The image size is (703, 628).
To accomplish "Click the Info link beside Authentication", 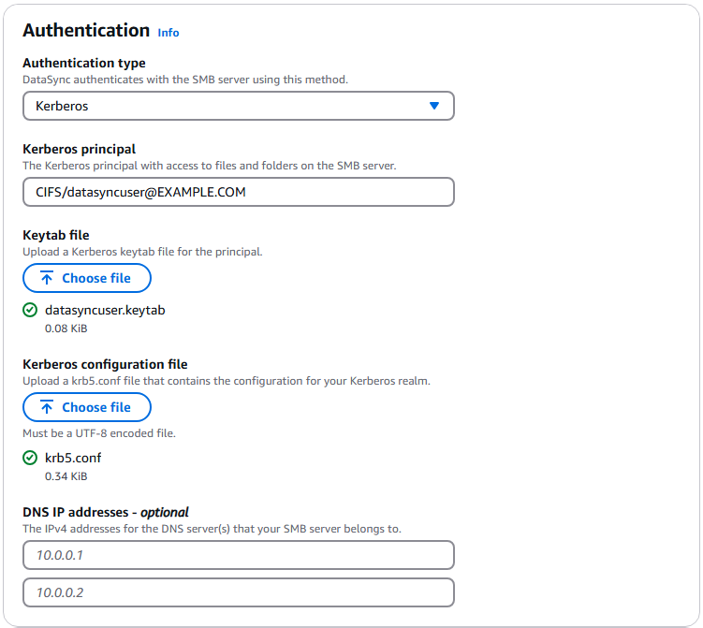I will [x=168, y=33].
